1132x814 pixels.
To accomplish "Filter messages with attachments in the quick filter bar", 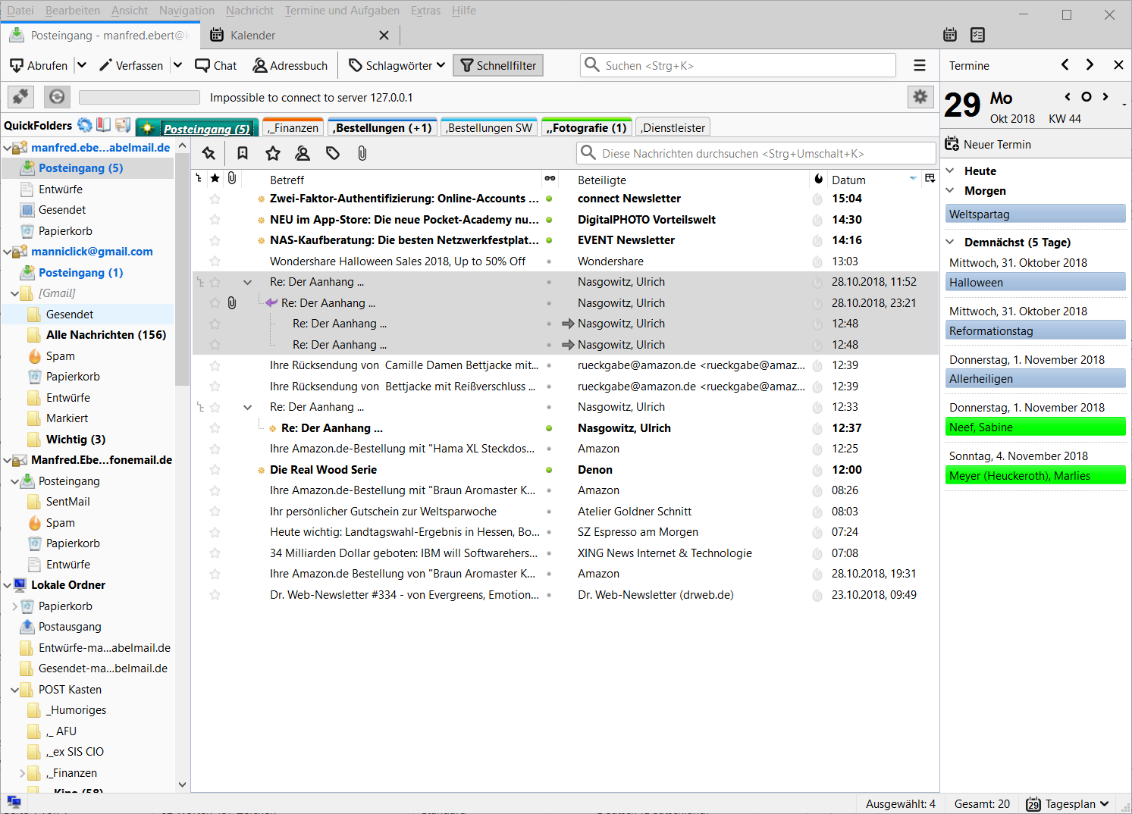I will [362, 153].
